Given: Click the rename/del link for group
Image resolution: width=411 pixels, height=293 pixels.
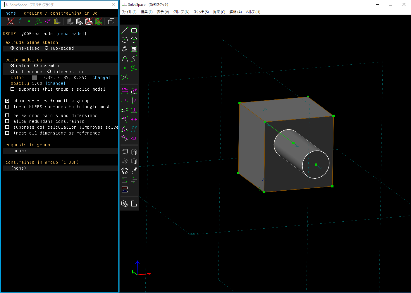Looking at the screenshot, I should coord(71,34).
